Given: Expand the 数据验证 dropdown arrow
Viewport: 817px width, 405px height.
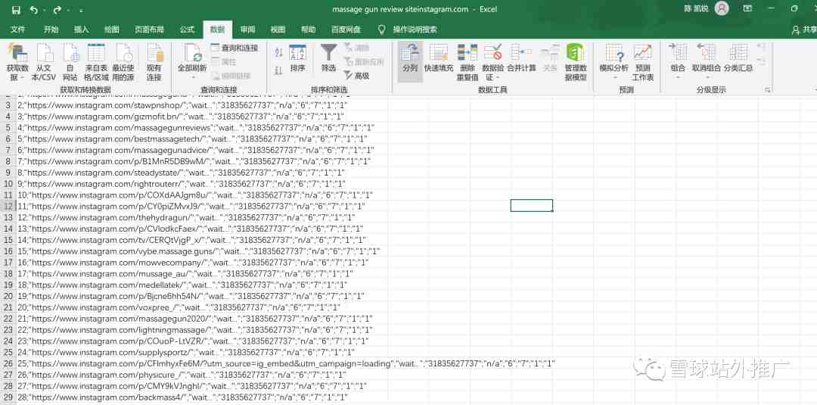Looking at the screenshot, I should 498,78.
